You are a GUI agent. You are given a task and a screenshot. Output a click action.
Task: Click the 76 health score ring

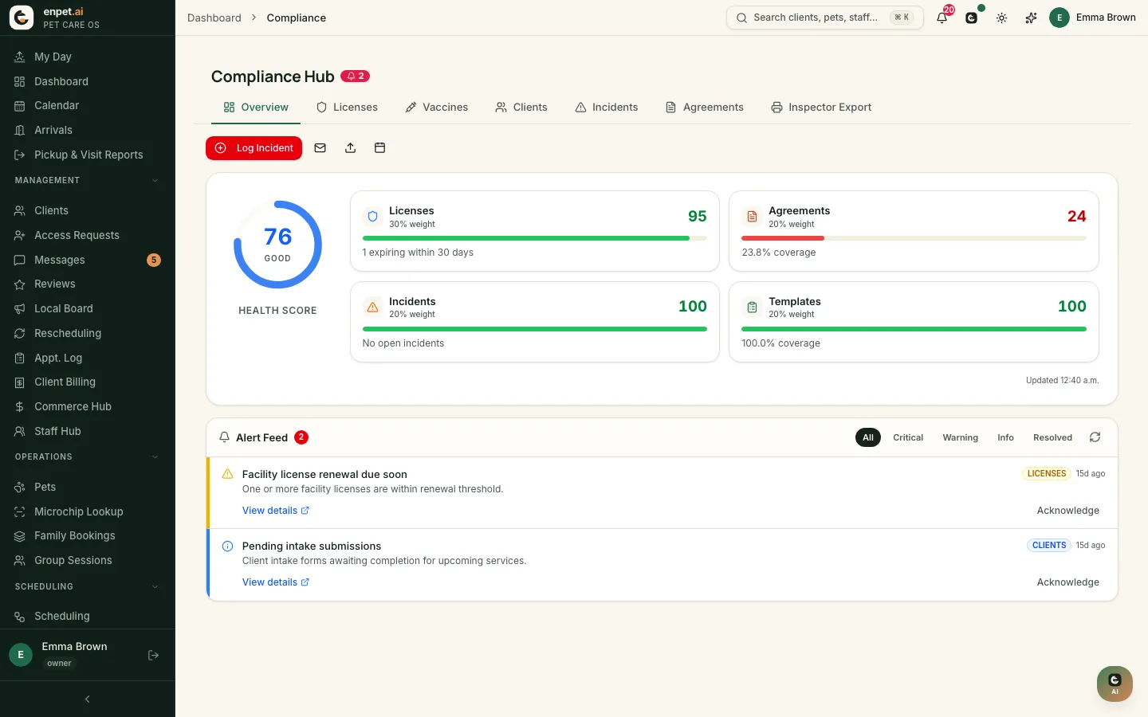point(277,245)
